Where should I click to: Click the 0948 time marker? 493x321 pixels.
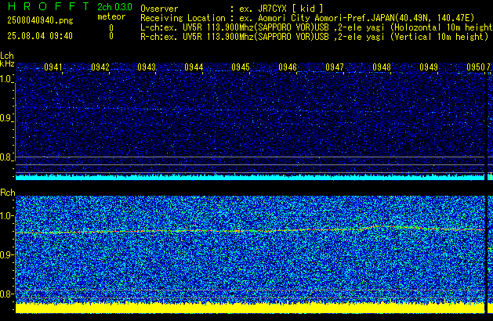click(382, 67)
